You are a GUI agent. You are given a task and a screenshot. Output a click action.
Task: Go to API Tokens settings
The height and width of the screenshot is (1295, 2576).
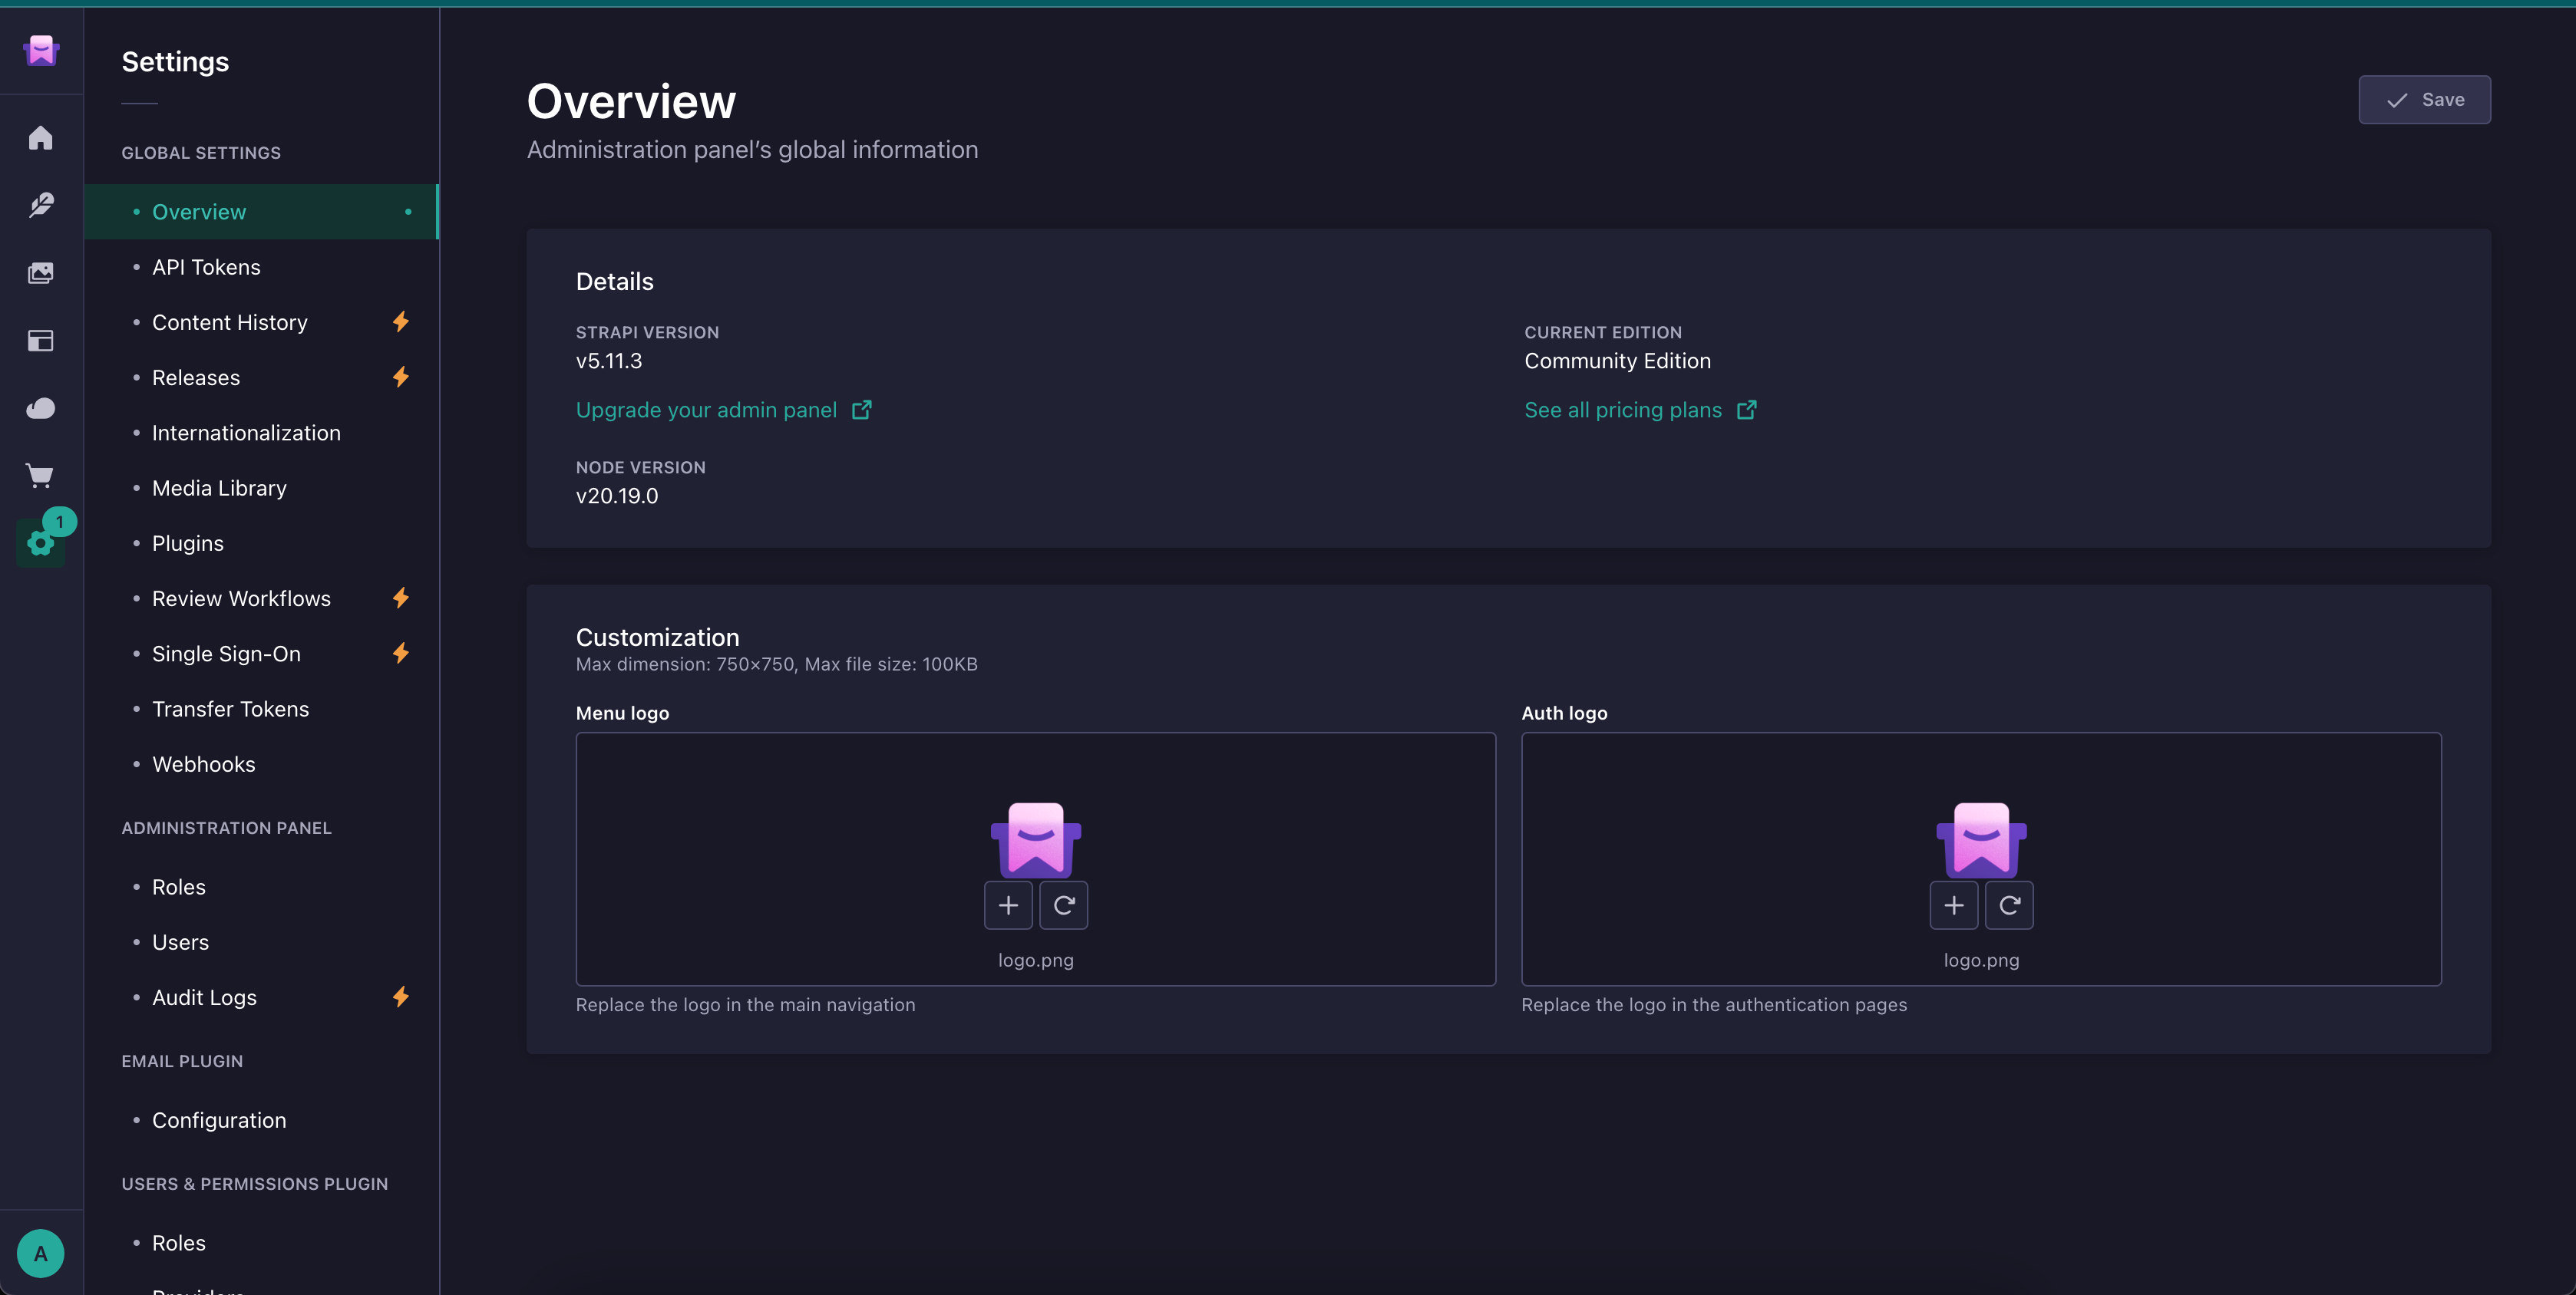pos(261,267)
